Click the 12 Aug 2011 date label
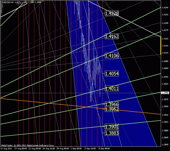 pyautogui.click(x=6, y=149)
